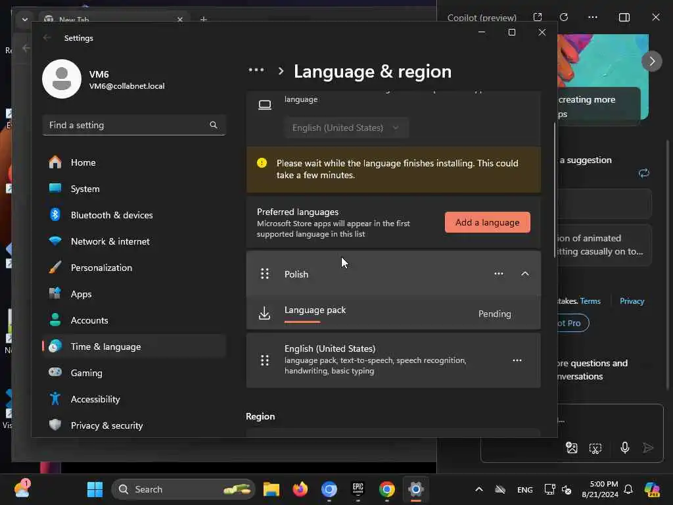Image resolution: width=673 pixels, height=505 pixels.
Task: Click the Language pack progress bar
Action: [302, 322]
